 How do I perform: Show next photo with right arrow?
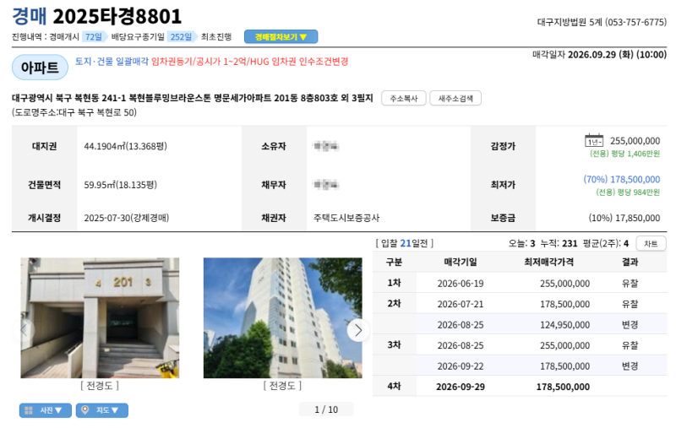point(358,330)
